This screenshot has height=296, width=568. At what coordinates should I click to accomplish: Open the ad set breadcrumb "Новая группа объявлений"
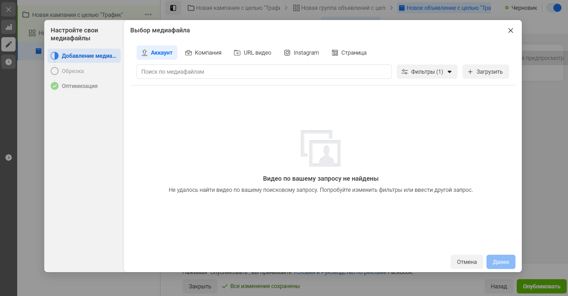tap(339, 8)
